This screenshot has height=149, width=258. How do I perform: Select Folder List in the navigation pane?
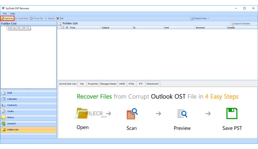point(28,130)
